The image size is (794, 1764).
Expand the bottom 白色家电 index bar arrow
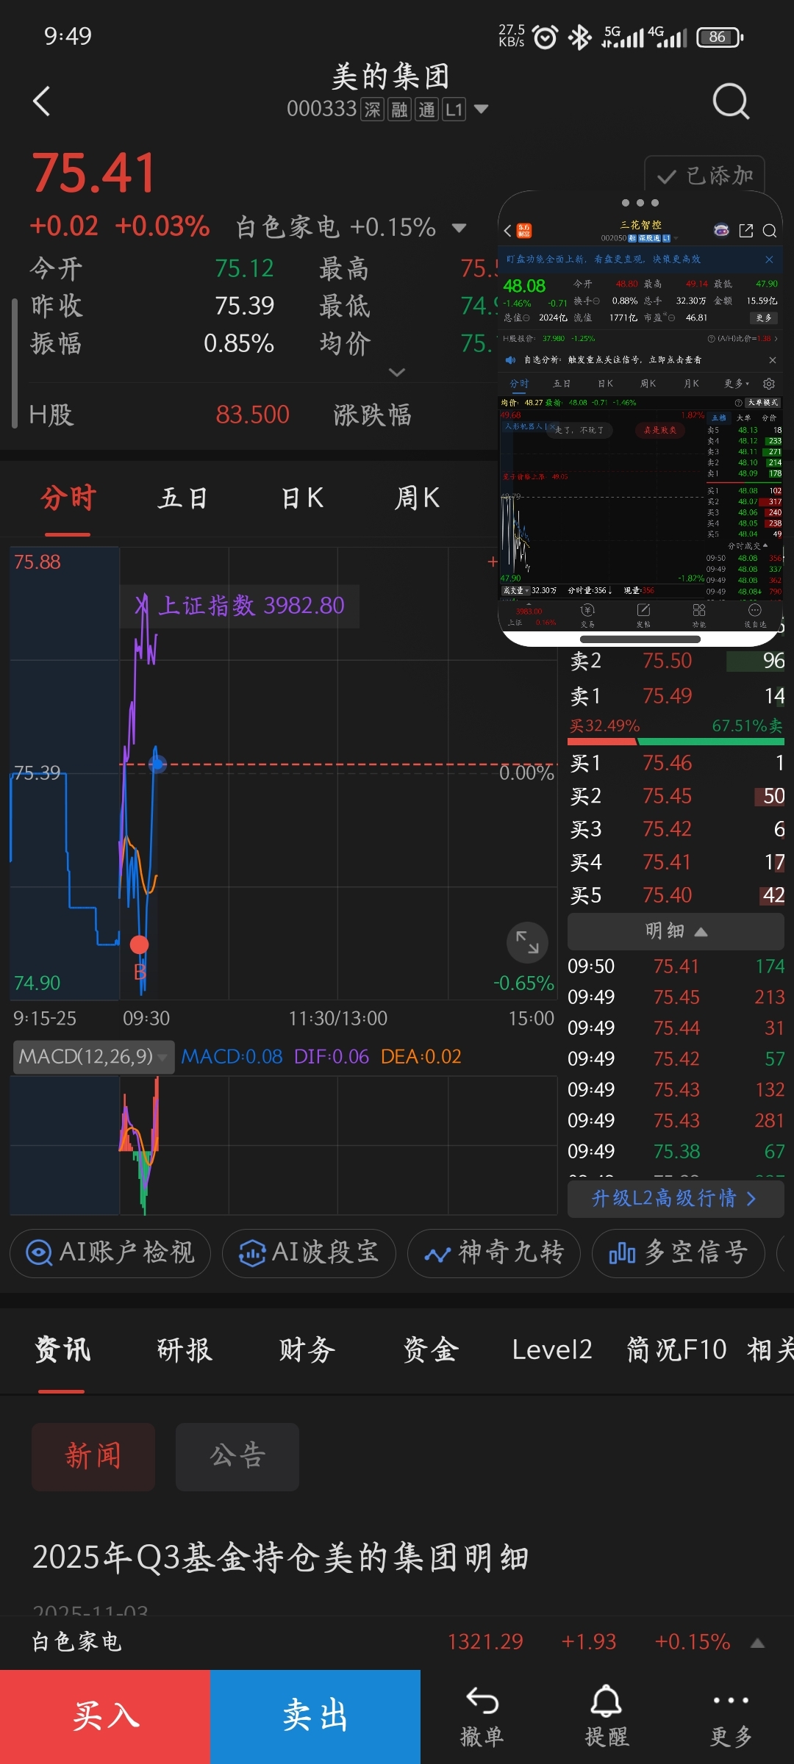click(x=758, y=1643)
